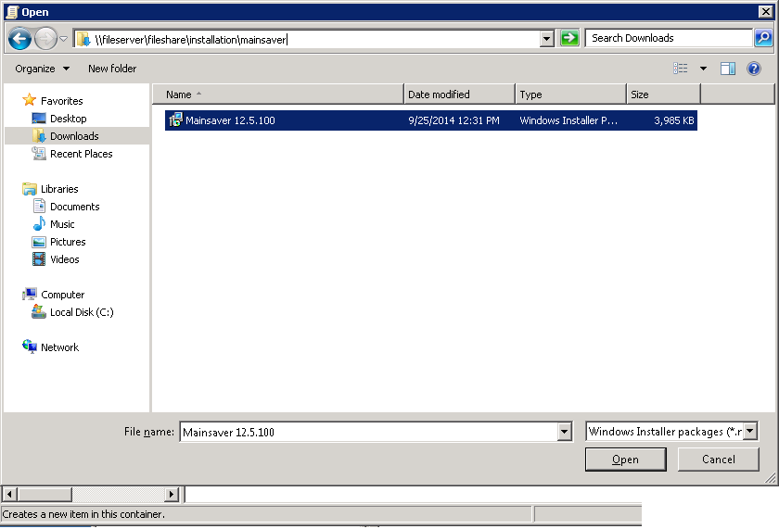
Task: Click the Libraries folder icon
Action: (30, 189)
